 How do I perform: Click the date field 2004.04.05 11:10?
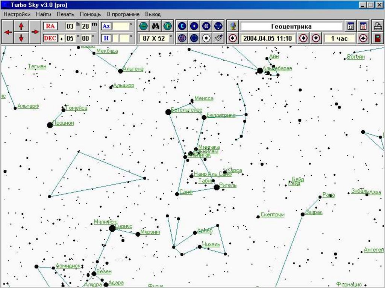[x=268, y=38]
